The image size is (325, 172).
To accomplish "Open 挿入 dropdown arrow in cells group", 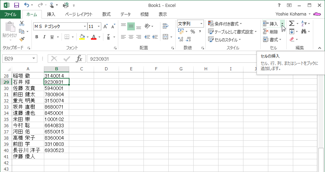I will pos(282,24).
